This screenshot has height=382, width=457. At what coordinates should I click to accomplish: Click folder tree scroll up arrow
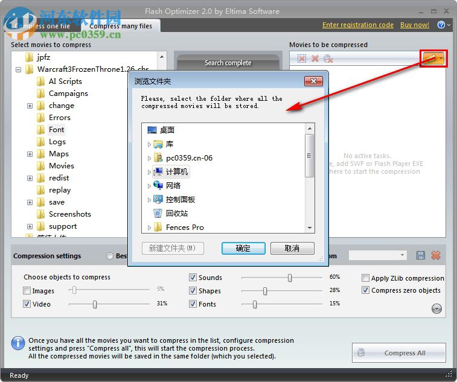[162, 57]
